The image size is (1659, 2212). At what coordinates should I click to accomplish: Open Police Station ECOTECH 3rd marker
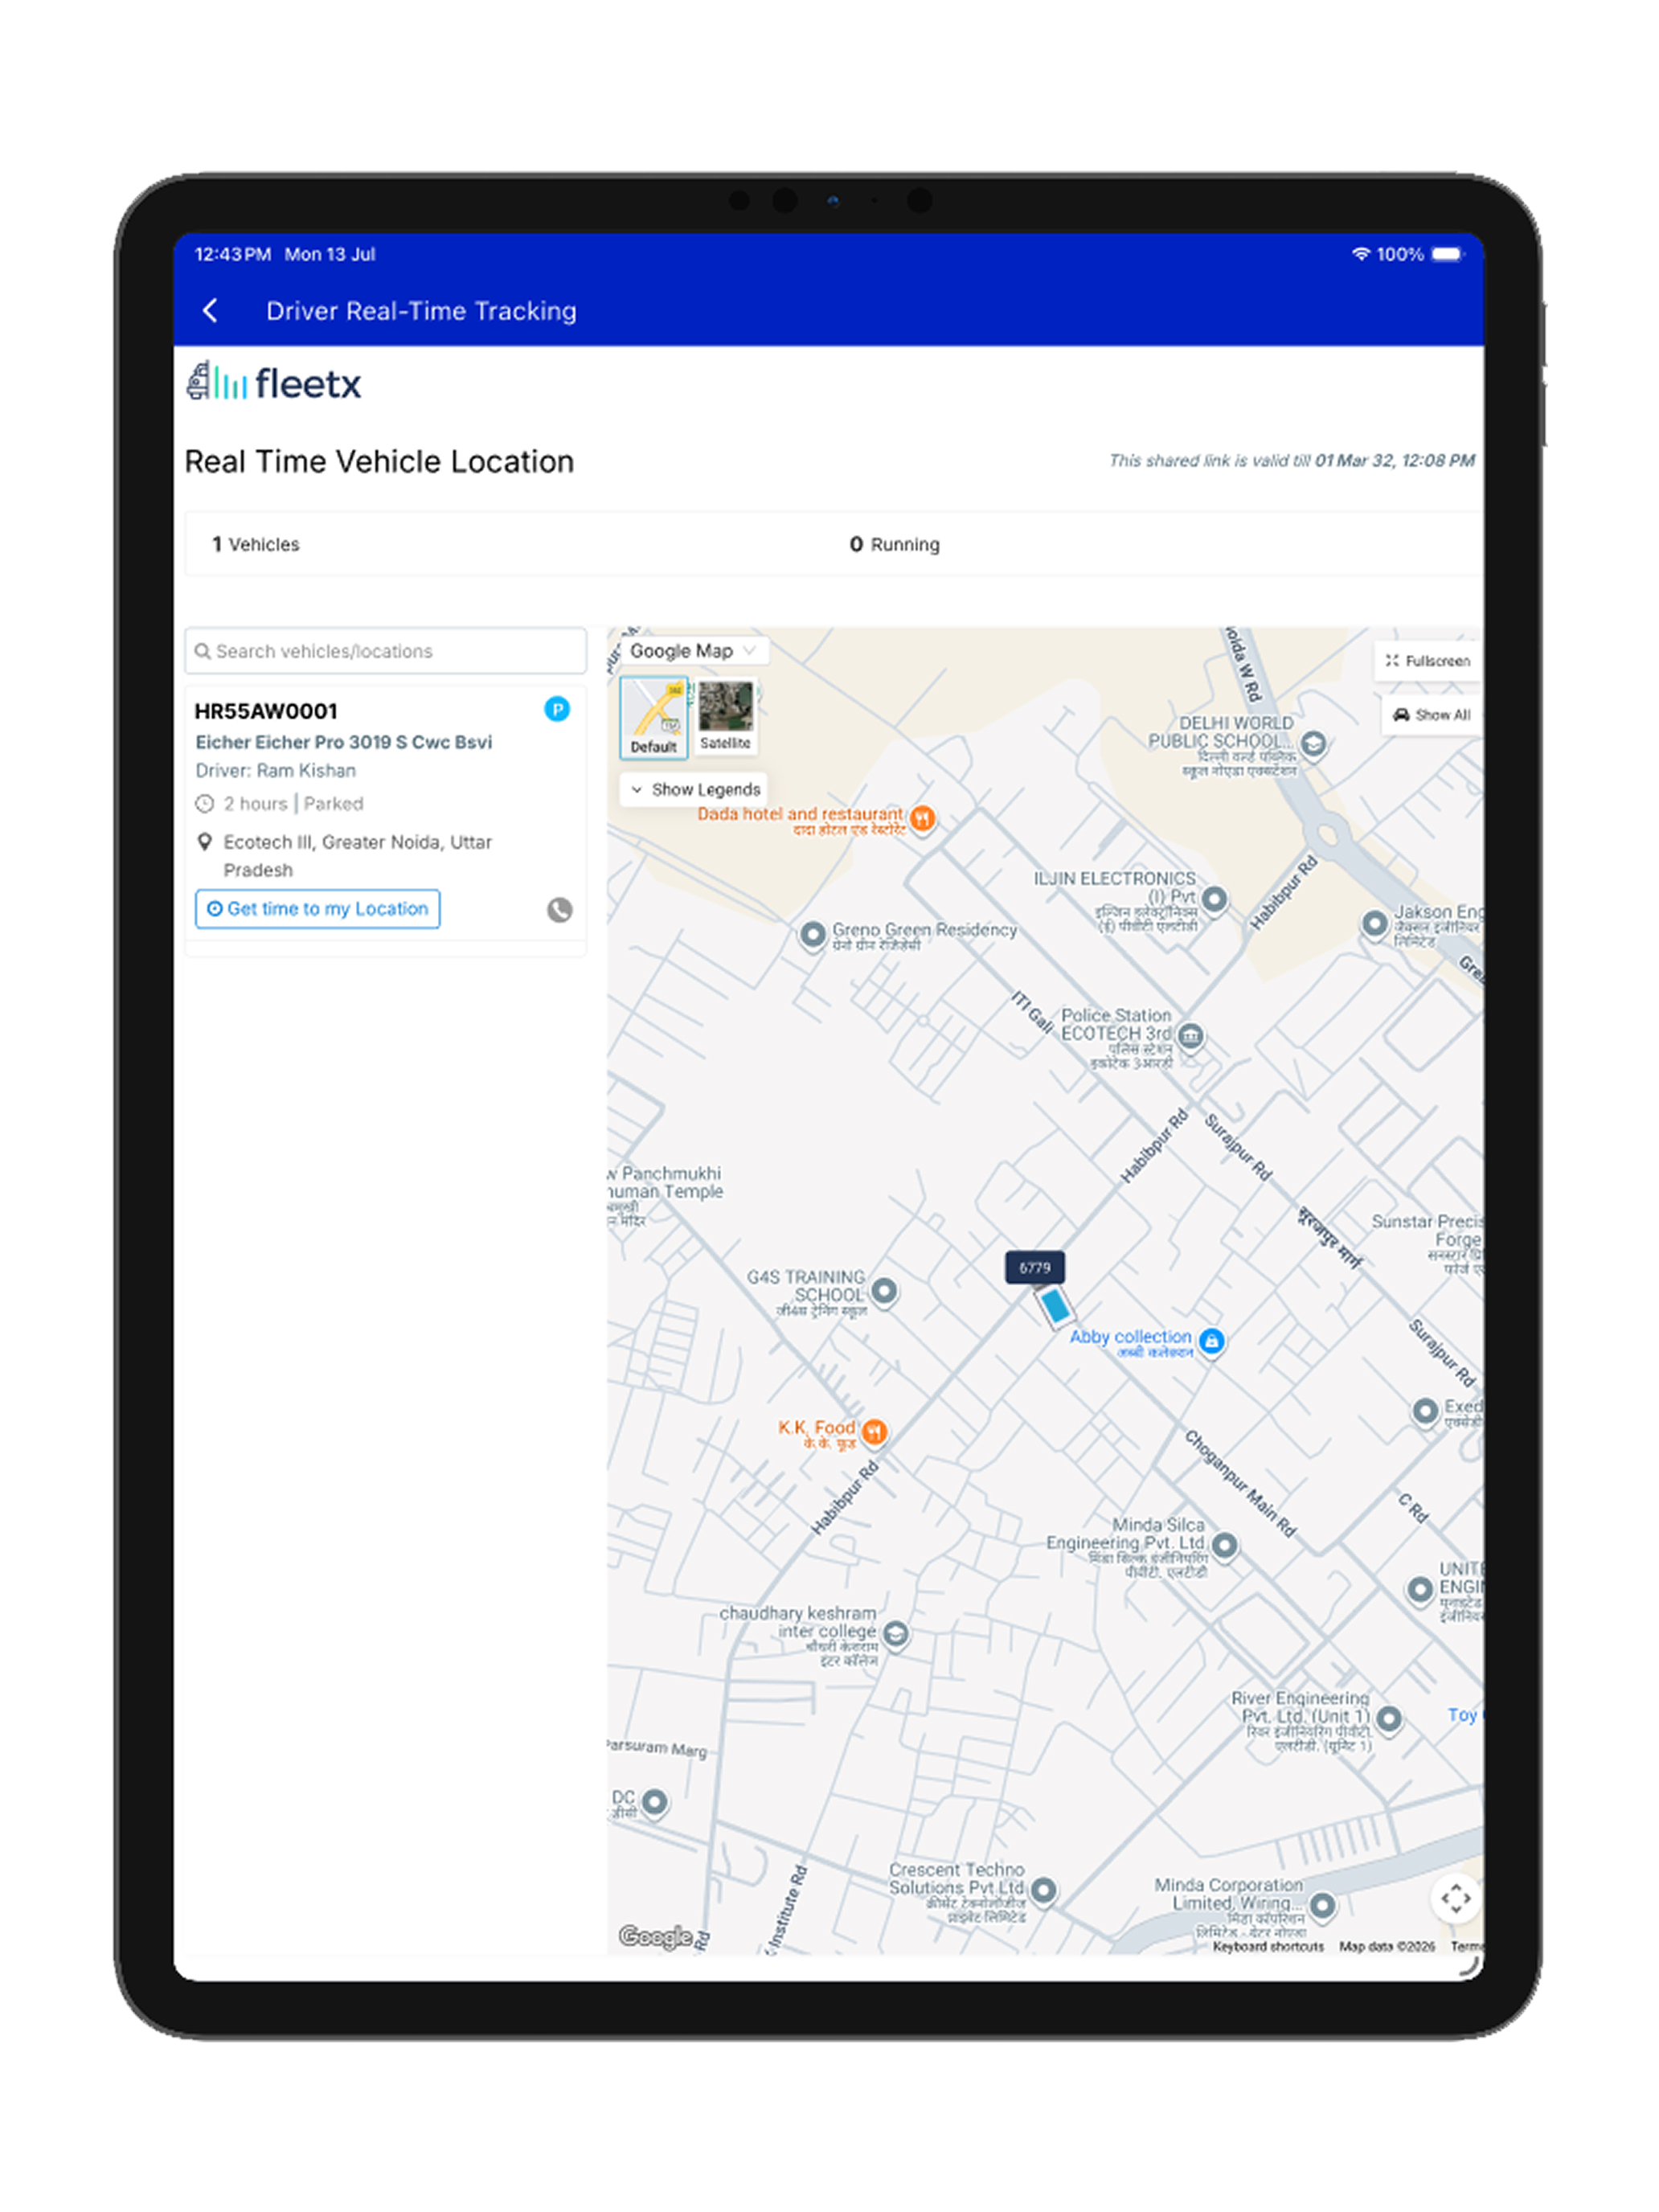[1190, 1035]
